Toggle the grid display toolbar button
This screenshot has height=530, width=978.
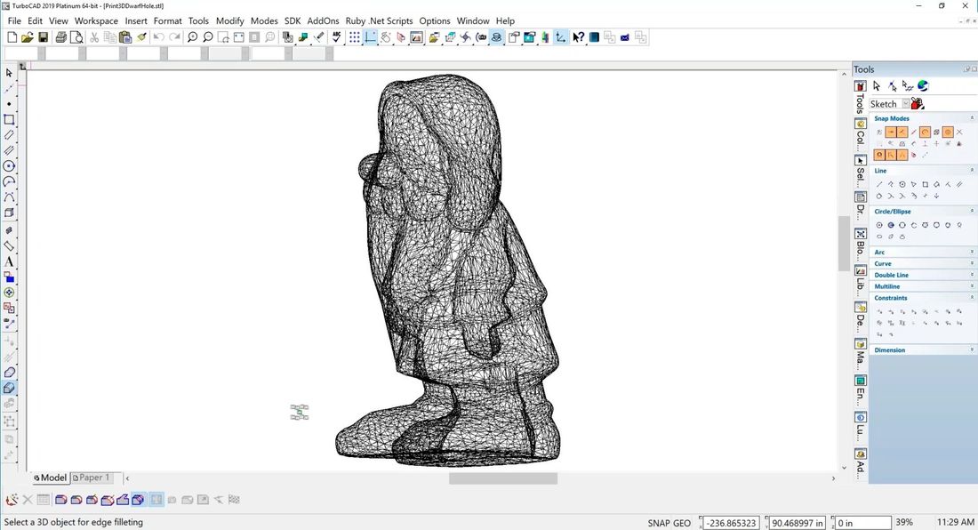(354, 37)
